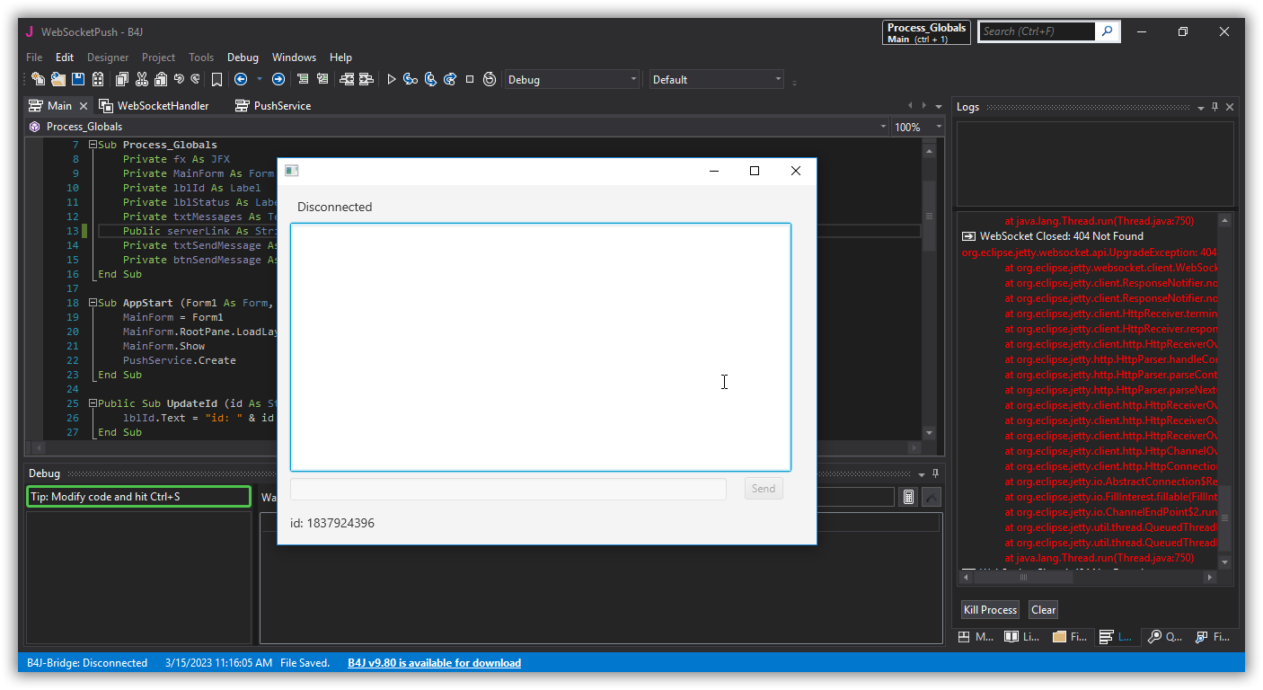Click the Cut scissors icon

coord(141,79)
